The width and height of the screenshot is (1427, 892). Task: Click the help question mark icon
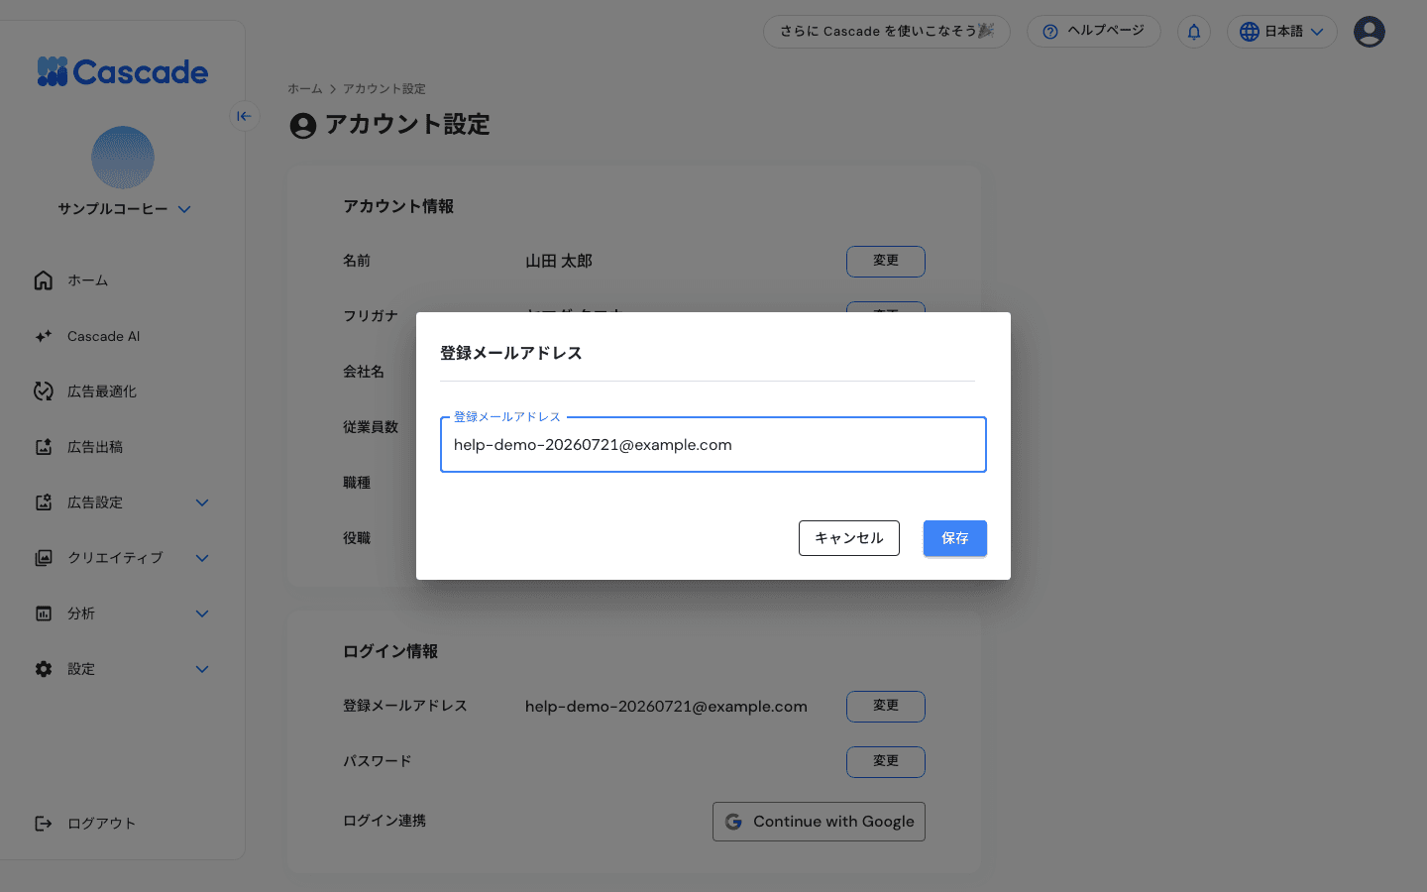pos(1050,32)
